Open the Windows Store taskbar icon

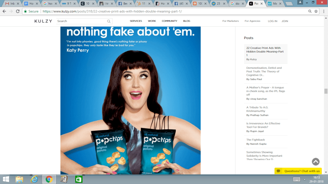[79, 179]
